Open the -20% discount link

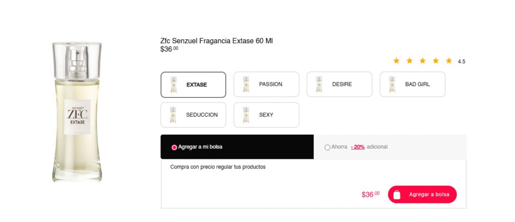pyautogui.click(x=358, y=147)
